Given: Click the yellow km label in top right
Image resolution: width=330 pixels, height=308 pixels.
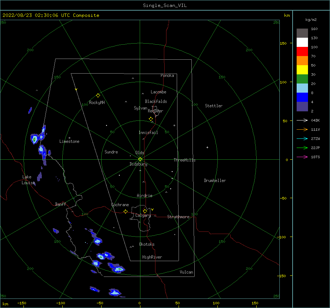Looking at the screenshot, I should [x=287, y=15].
